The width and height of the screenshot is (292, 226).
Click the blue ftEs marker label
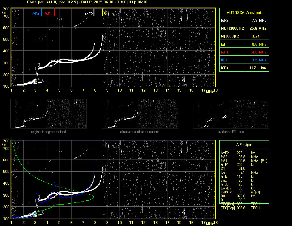tap(36, 14)
